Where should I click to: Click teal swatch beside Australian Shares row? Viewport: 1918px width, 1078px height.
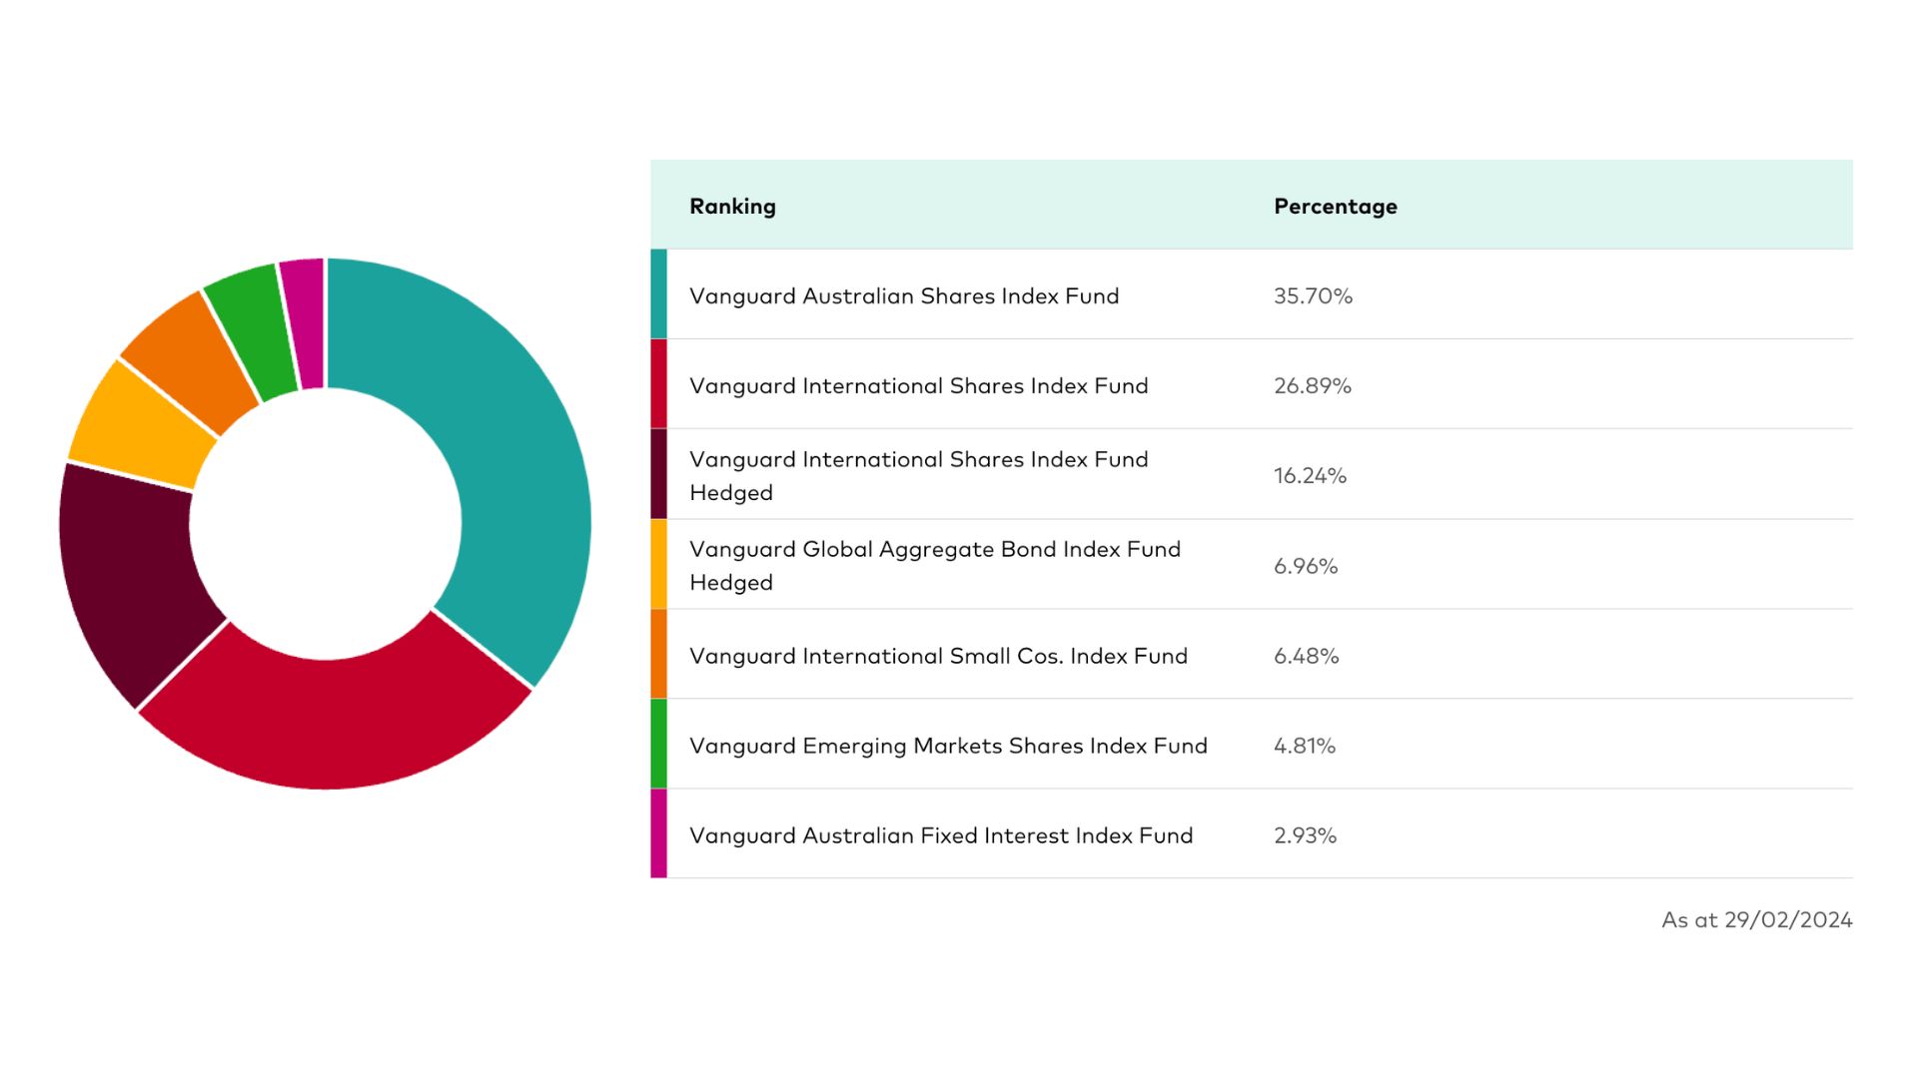coord(658,294)
